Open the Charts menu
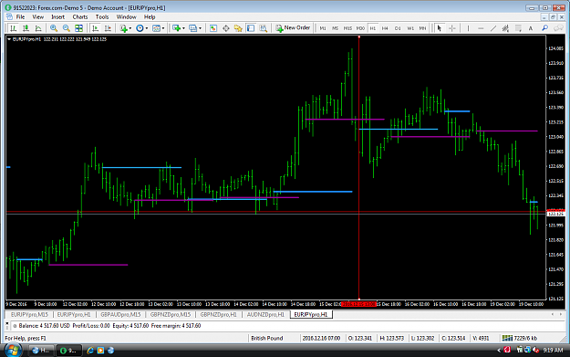The height and width of the screenshot is (357, 570). (80, 17)
